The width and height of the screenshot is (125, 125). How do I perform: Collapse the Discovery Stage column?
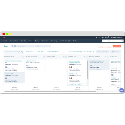coord(23,57)
